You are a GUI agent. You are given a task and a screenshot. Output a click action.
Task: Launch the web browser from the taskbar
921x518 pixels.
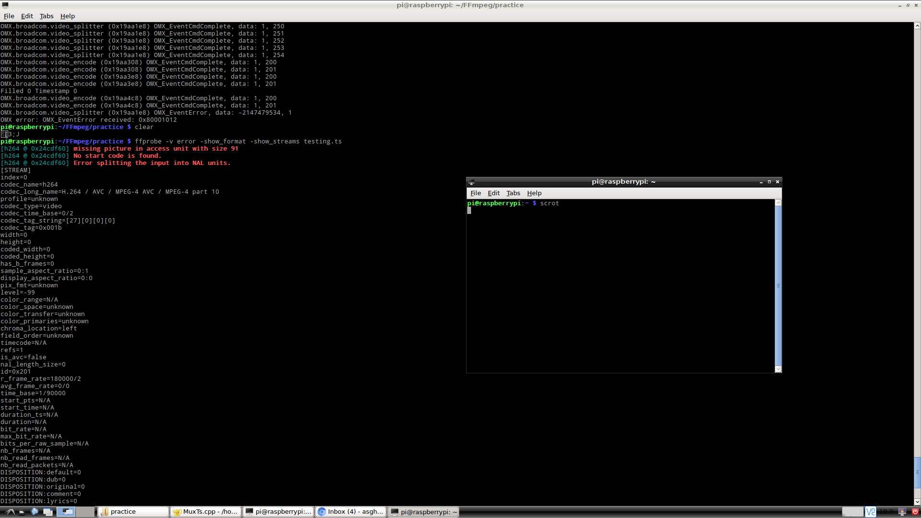click(x=34, y=512)
